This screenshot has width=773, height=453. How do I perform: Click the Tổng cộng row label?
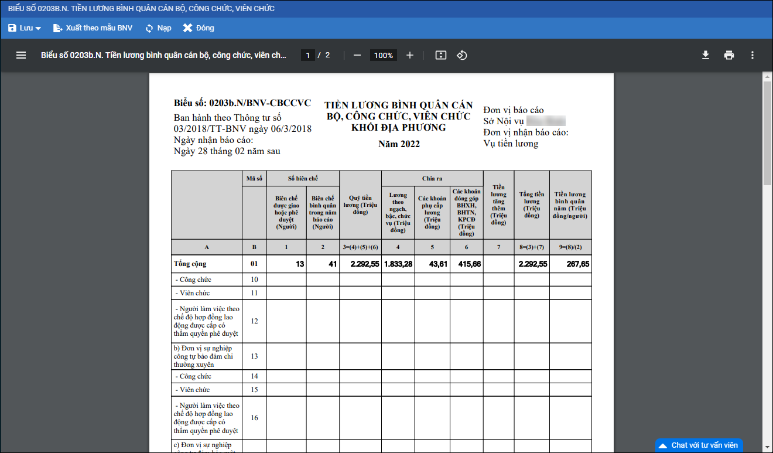190,264
